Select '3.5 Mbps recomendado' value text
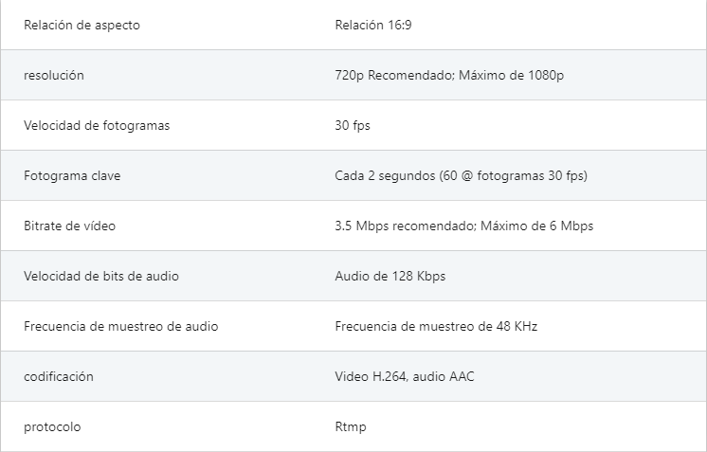This screenshot has width=707, height=452. click(x=405, y=226)
